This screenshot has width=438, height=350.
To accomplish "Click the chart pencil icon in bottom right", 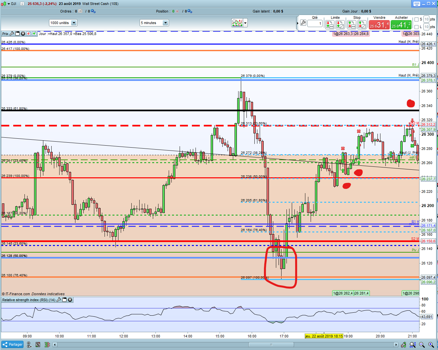I will pos(404,345).
